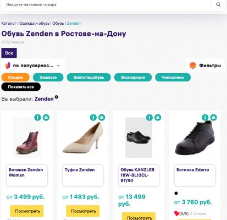The image size is (227, 220).
Task: Select the Все category tab
Action: (x=9, y=53)
